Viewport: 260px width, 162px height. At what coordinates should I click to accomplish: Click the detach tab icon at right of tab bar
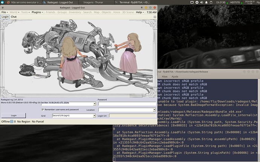click(x=155, y=17)
